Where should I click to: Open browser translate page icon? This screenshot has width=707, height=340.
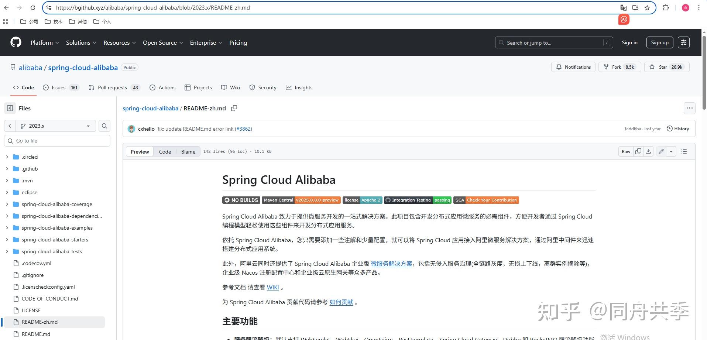[x=623, y=7]
